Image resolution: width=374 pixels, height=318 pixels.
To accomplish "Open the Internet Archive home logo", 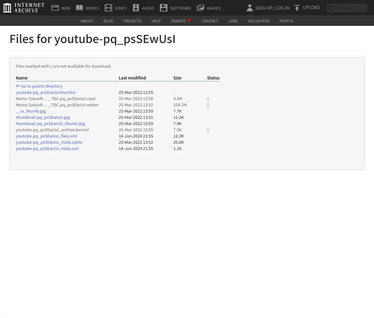I will click(24, 8).
